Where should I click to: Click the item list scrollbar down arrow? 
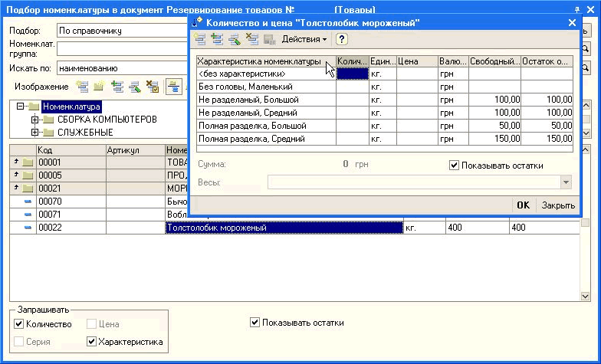tap(586, 297)
